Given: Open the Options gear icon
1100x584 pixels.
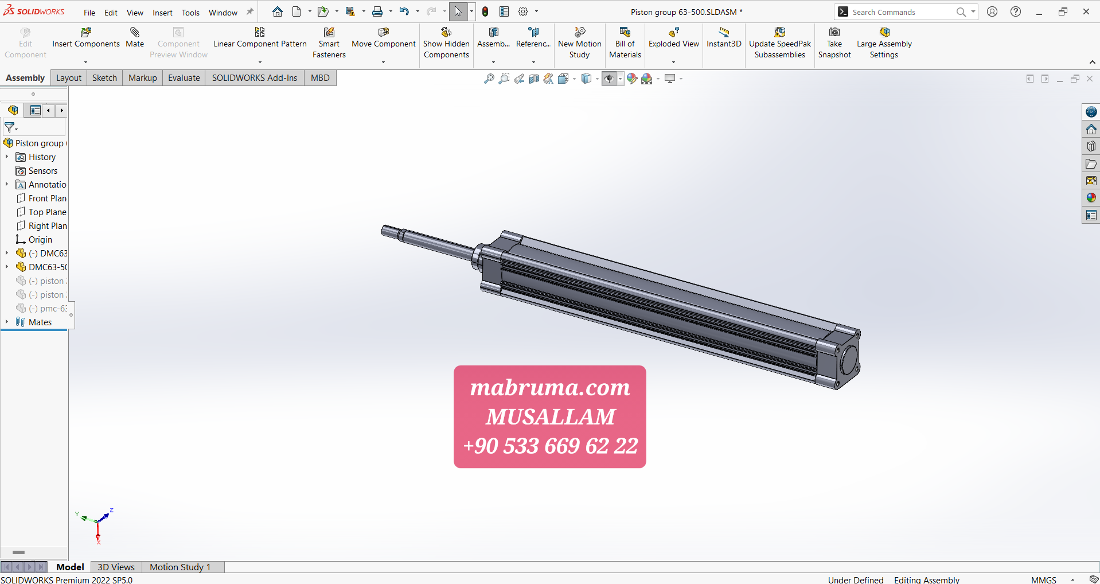Looking at the screenshot, I should coord(523,11).
